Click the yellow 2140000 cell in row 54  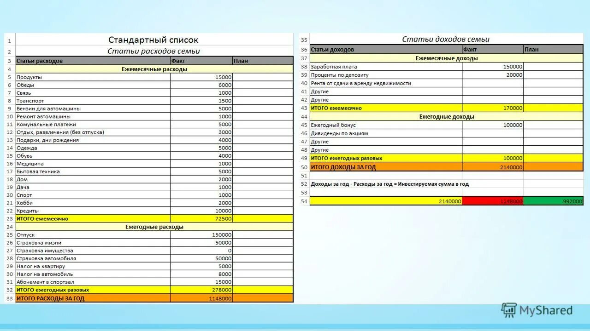tap(386, 201)
